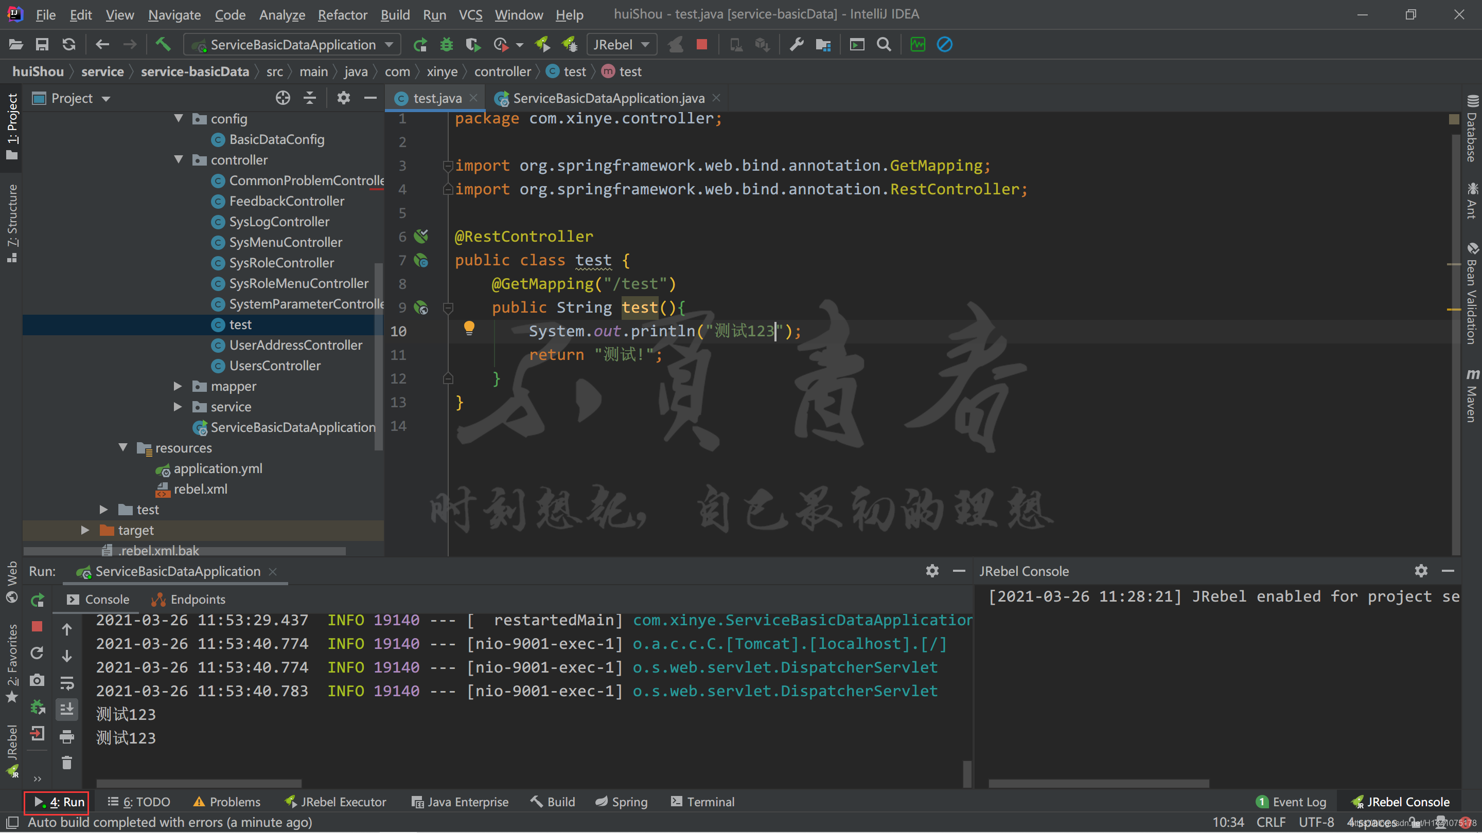Click the light bulb intention icon on line 10
Screen dimensions: 1482x833
coord(469,328)
